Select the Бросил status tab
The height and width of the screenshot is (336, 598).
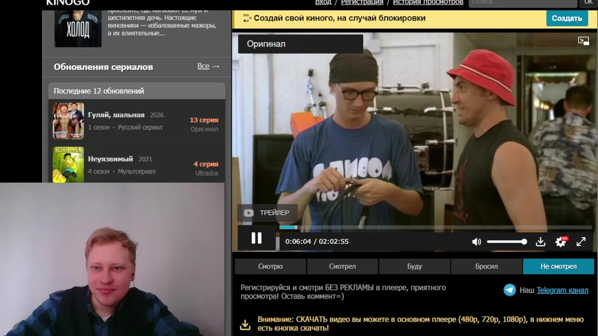click(486, 266)
